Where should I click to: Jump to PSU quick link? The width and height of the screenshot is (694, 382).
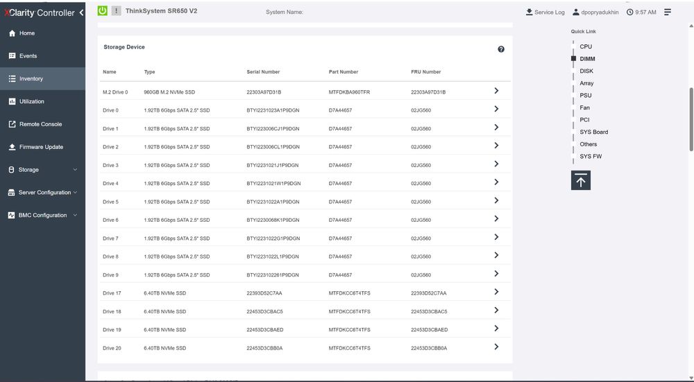tap(586, 96)
